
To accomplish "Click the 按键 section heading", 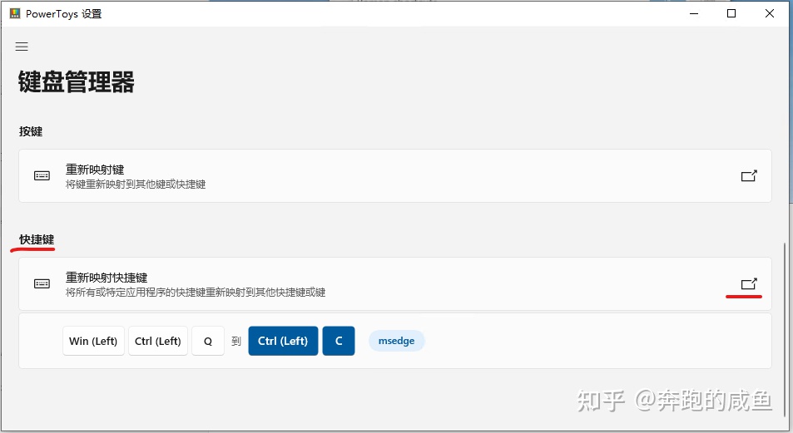I will [31, 131].
